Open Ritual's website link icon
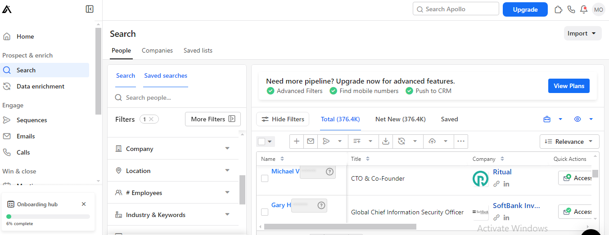The image size is (609, 235). coord(496,184)
